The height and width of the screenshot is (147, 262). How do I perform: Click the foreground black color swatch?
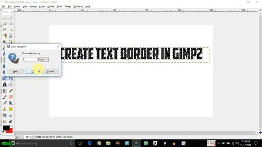6,128
